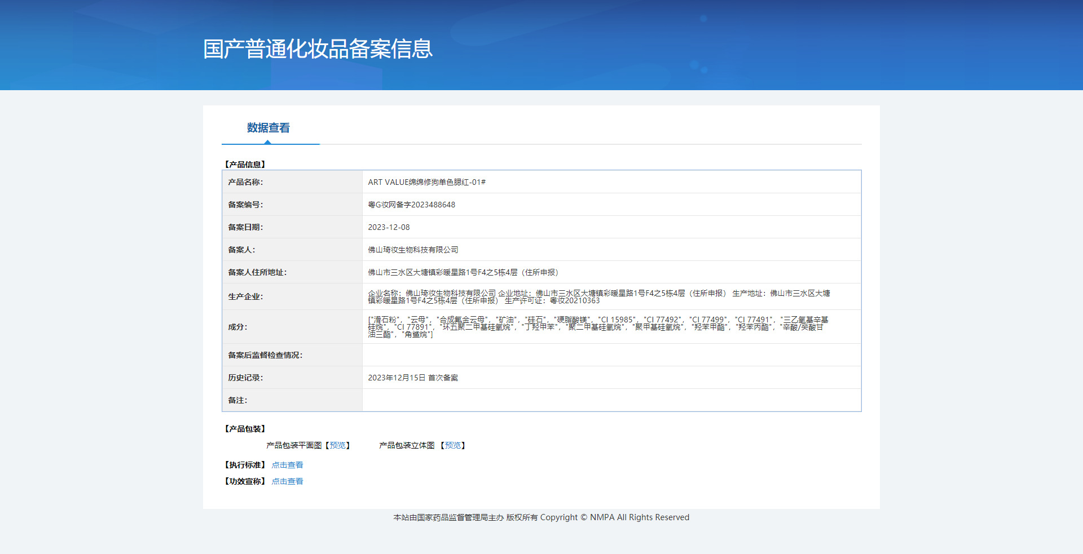Select the 生产企业 details cell
Viewport: 1083px width, 554px height.
[611, 296]
